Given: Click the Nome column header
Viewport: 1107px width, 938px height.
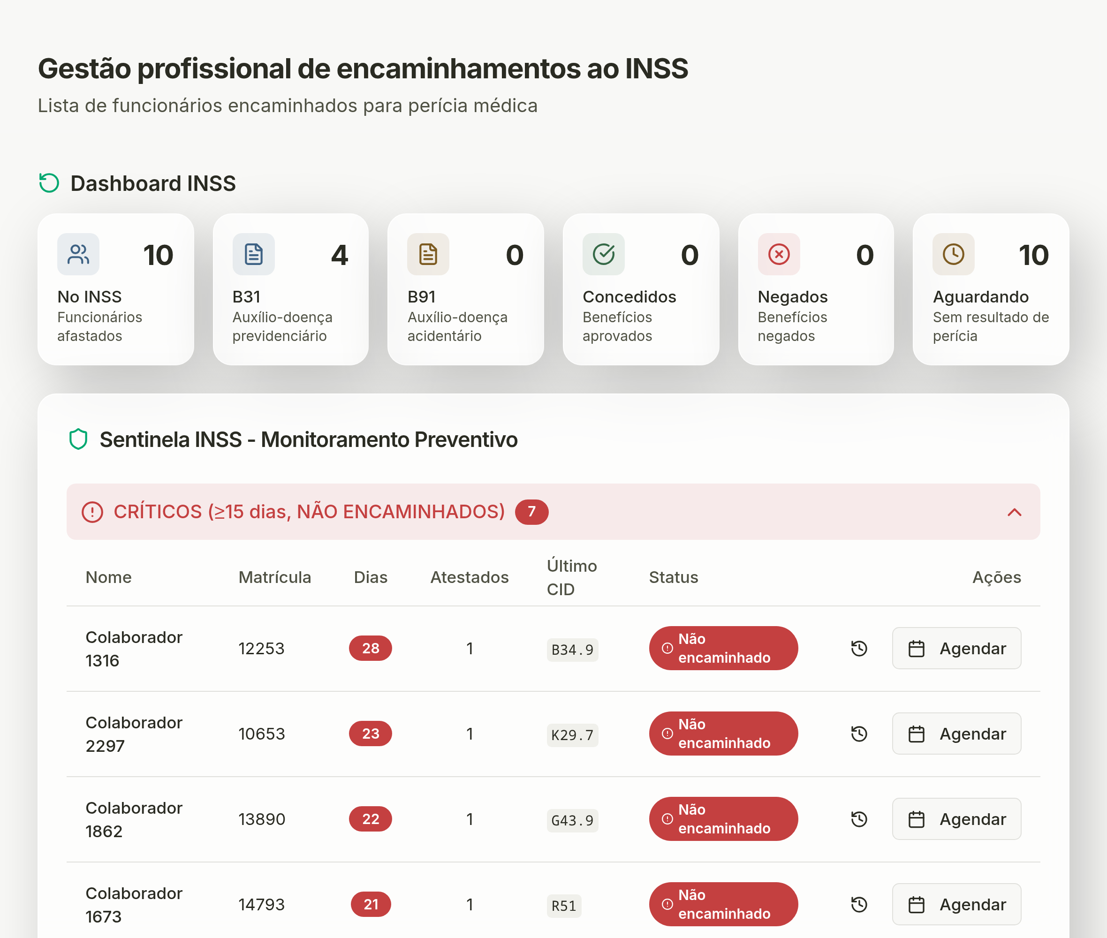Looking at the screenshot, I should [108, 577].
